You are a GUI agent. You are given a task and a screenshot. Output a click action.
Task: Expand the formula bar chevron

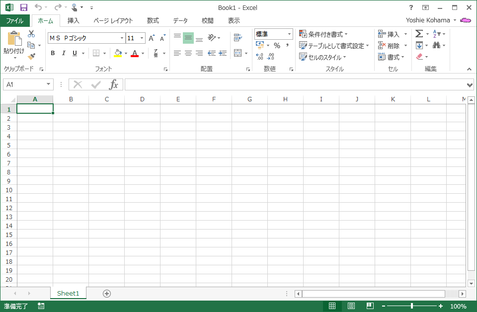470,85
